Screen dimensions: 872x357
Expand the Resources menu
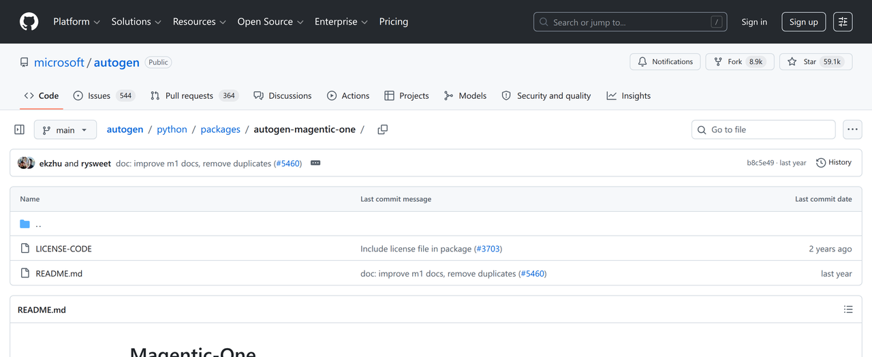click(x=200, y=22)
